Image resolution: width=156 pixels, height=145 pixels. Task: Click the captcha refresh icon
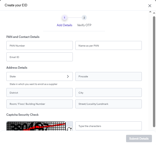click(x=69, y=129)
